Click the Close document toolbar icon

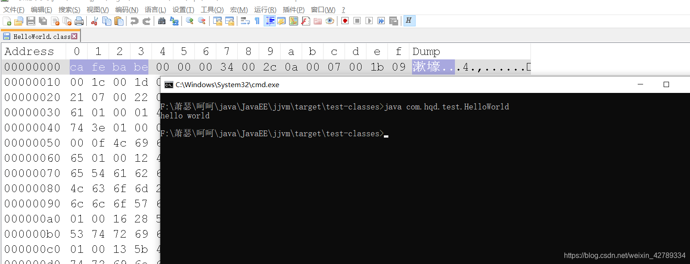point(55,21)
